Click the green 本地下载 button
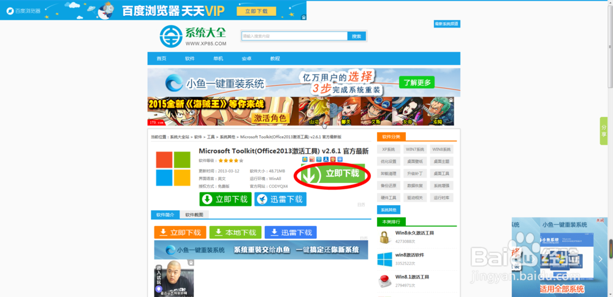The image size is (613, 297). (235, 232)
